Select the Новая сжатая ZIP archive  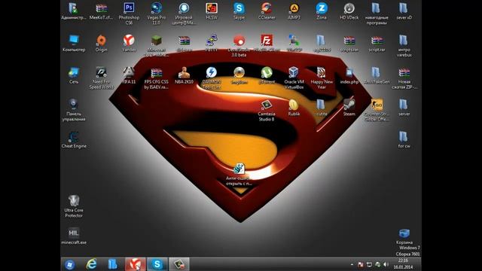(404, 73)
